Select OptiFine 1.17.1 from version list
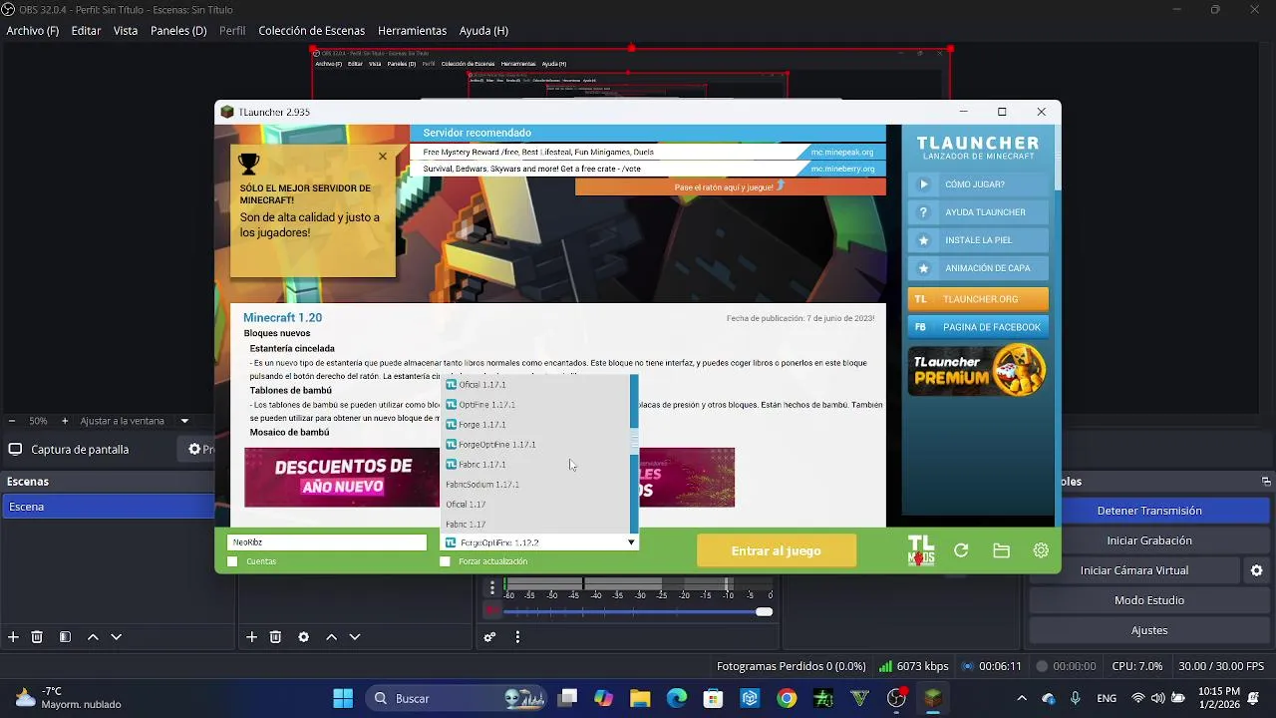Viewport: 1276px width, 718px height. pos(535,405)
